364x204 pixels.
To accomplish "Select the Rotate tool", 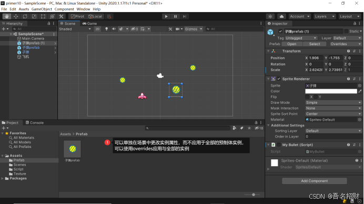I will point(25,16).
